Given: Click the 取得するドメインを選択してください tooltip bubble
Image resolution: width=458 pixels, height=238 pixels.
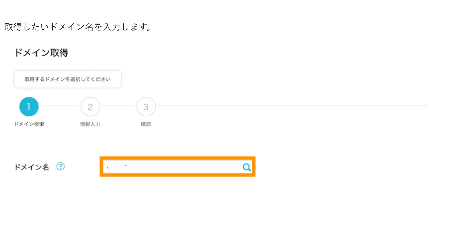Looking at the screenshot, I should [67, 79].
